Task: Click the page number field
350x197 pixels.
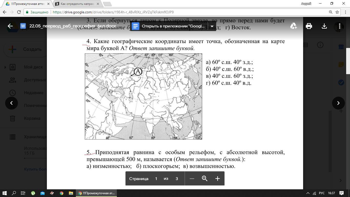Action: point(156,179)
